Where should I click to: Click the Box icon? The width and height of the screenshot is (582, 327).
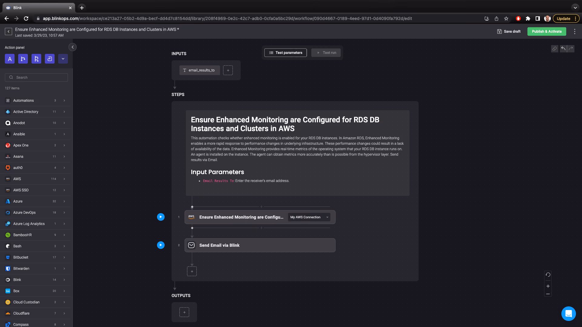tap(8, 291)
